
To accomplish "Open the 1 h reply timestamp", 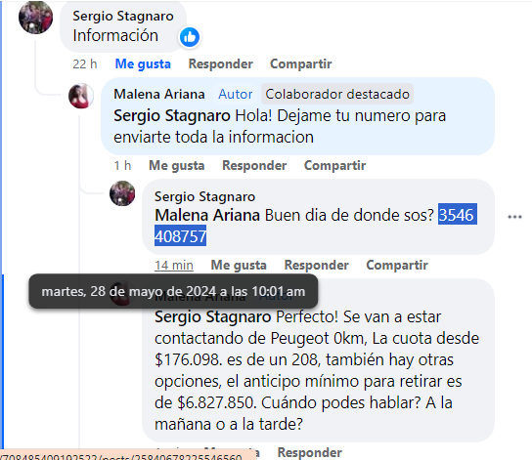I will tap(122, 165).
